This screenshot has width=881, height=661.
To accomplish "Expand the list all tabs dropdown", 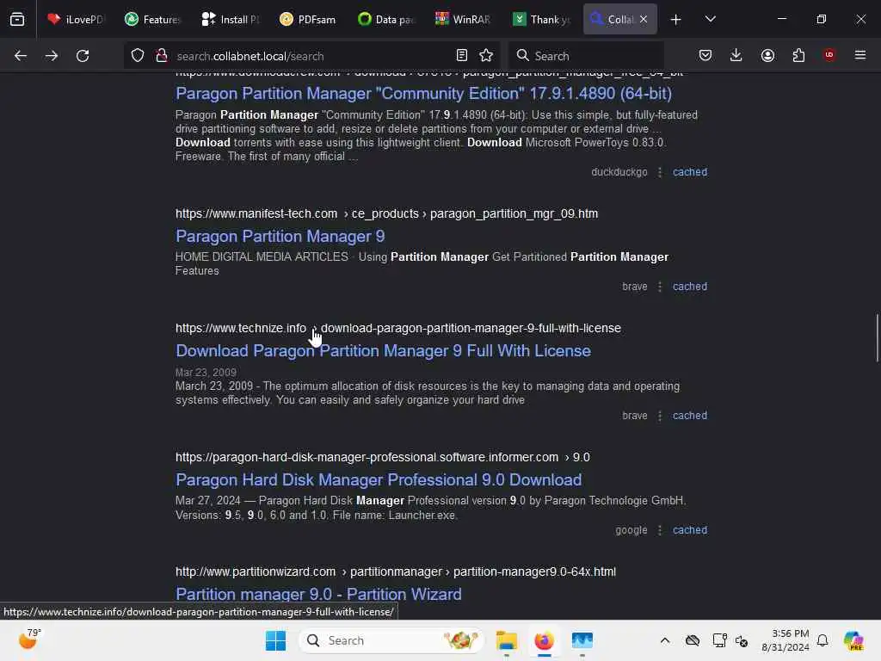I will (x=710, y=19).
